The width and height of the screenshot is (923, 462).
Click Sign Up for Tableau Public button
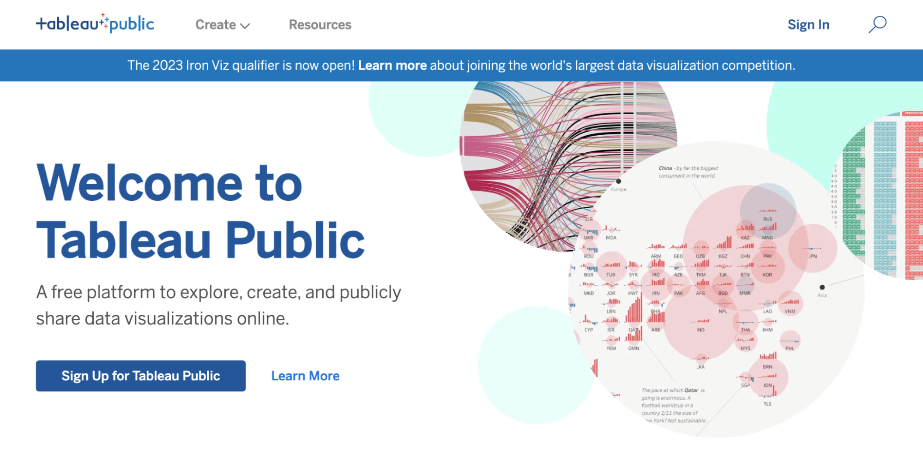[x=141, y=376]
